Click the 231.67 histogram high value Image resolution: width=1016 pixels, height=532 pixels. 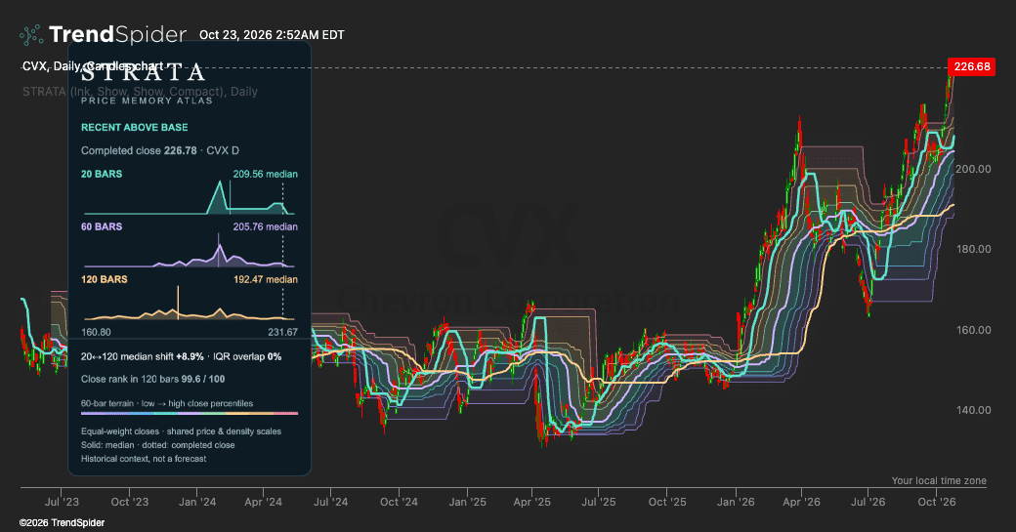point(282,332)
